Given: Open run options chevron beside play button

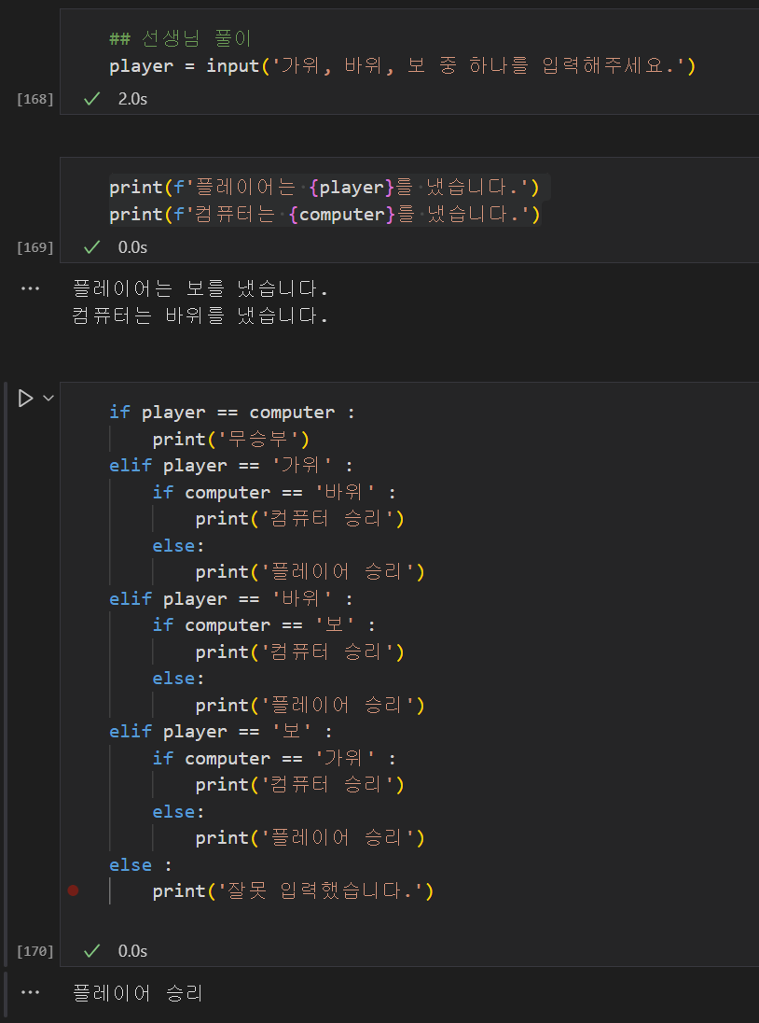Looking at the screenshot, I should tap(48, 398).
